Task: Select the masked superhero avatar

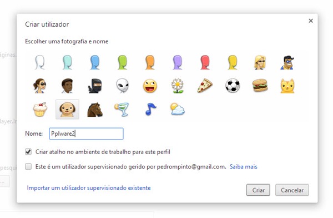Action: (287, 62)
